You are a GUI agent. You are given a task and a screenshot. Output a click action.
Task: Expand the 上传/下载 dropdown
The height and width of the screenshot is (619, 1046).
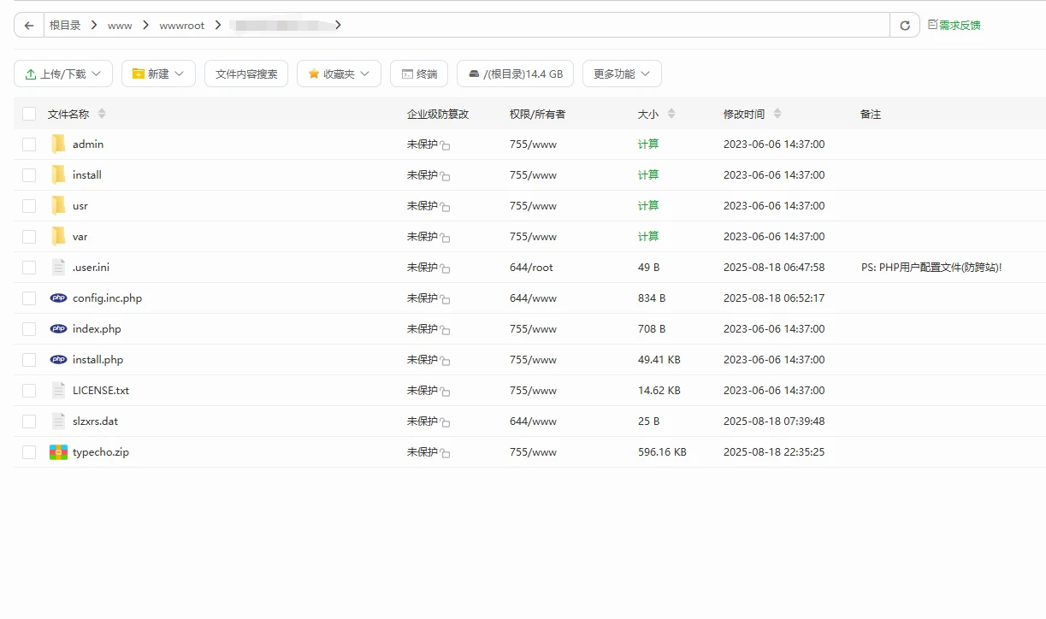pyautogui.click(x=62, y=74)
